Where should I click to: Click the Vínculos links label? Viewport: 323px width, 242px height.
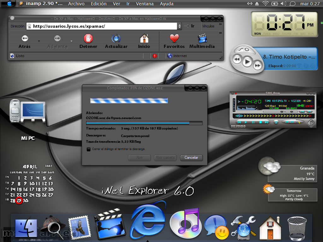(208, 26)
